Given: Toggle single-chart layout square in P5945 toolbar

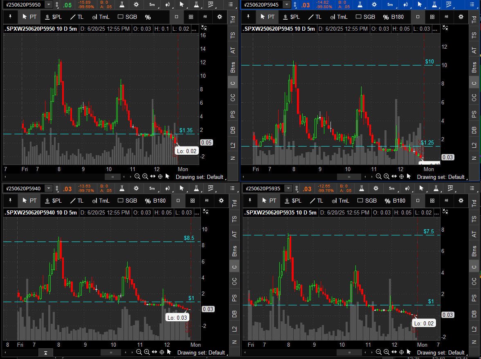Looking at the screenshot, I should coord(418,17).
